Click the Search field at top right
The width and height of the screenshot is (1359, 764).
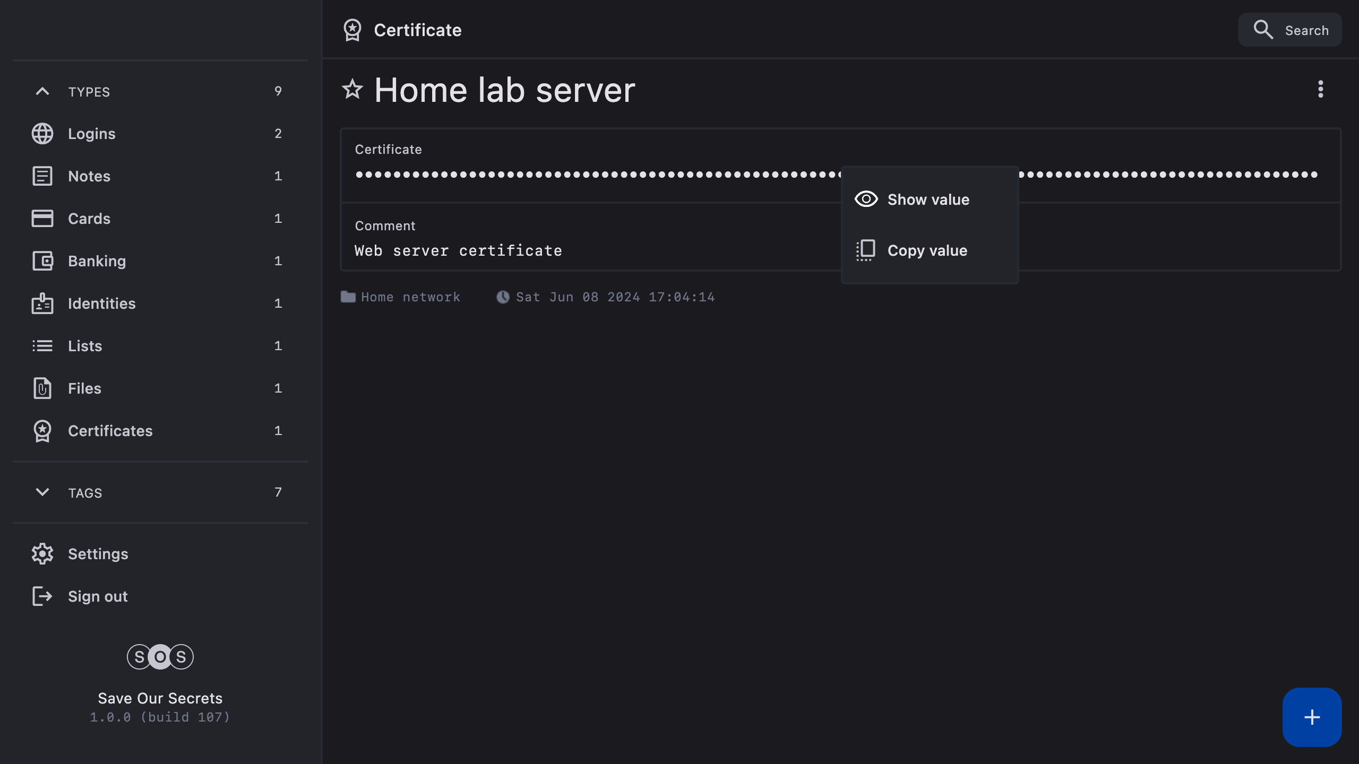(1290, 30)
